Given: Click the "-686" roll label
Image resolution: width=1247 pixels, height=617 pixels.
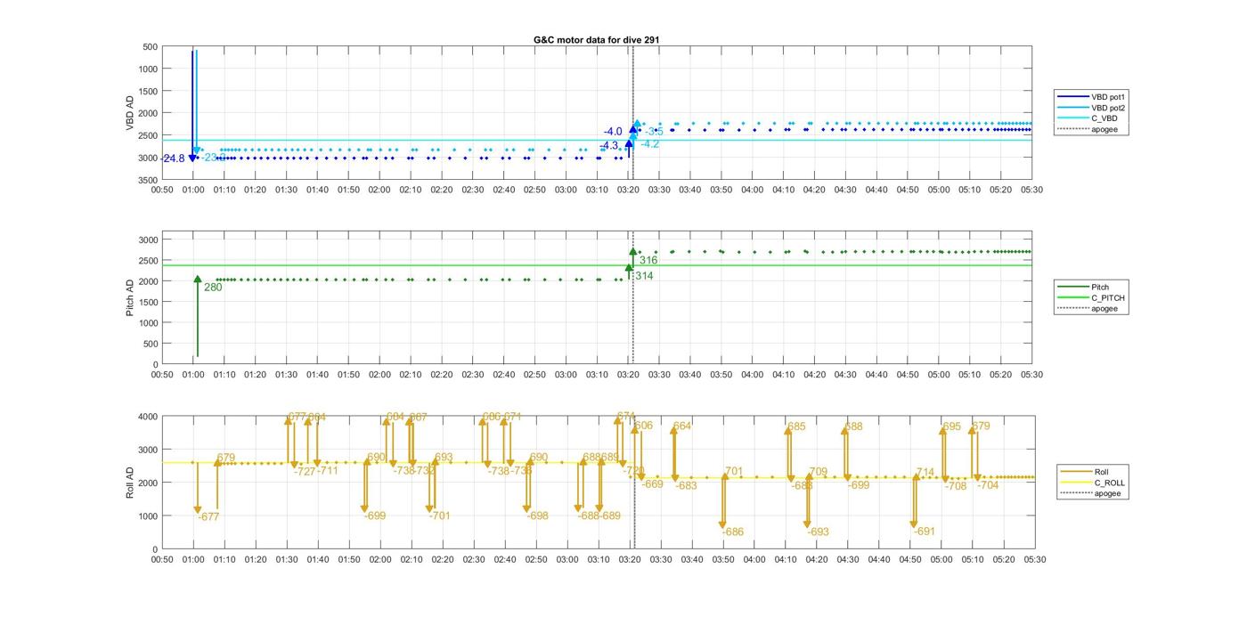Looking at the screenshot, I should [x=733, y=532].
